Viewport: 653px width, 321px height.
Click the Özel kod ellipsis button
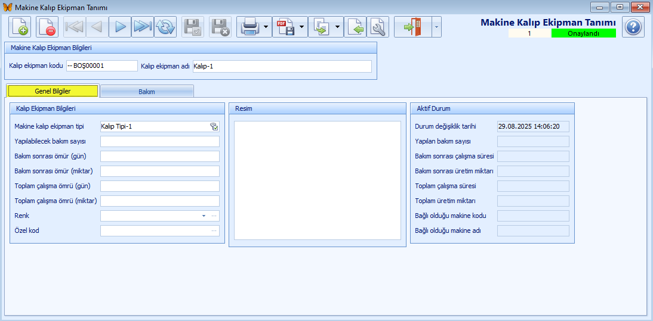coord(214,230)
